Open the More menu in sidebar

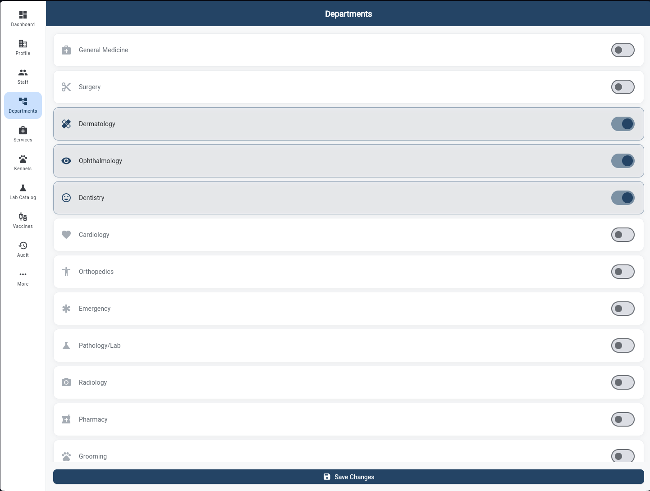23,278
